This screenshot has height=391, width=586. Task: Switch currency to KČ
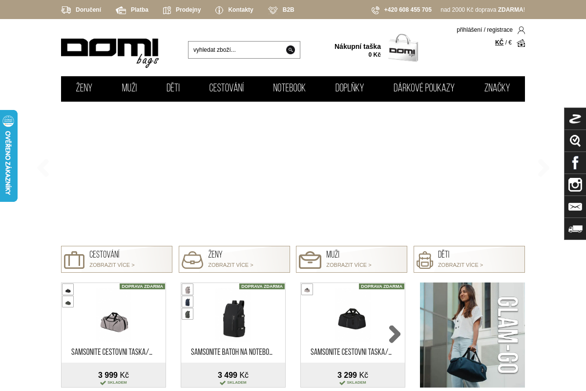[499, 43]
